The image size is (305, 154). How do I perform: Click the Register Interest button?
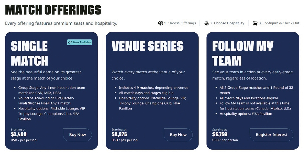pos(271,135)
